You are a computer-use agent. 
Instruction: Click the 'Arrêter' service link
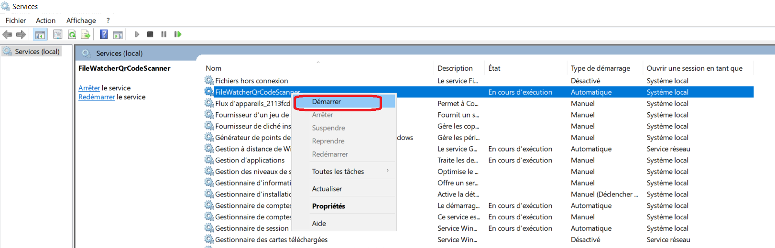pyautogui.click(x=89, y=88)
